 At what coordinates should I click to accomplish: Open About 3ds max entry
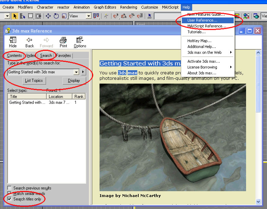pos(207,73)
